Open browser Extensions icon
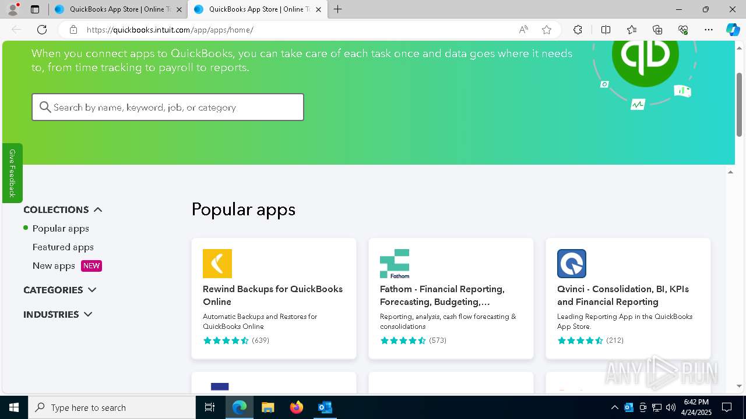Image resolution: width=746 pixels, height=419 pixels. pyautogui.click(x=578, y=30)
